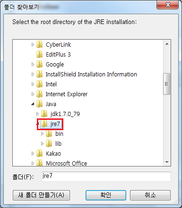
Task: Close the folder browse dialog
Action: pyautogui.click(x=168, y=5)
